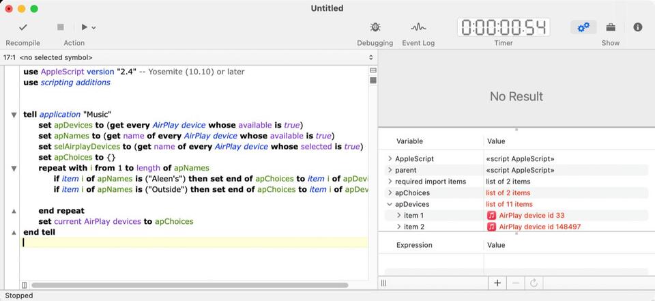Collapse the tell application "Music" block
The image size is (655, 301).
point(14,115)
